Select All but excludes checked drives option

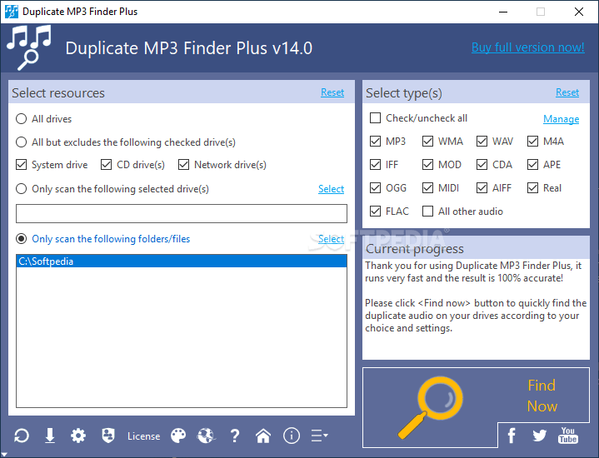pos(22,142)
